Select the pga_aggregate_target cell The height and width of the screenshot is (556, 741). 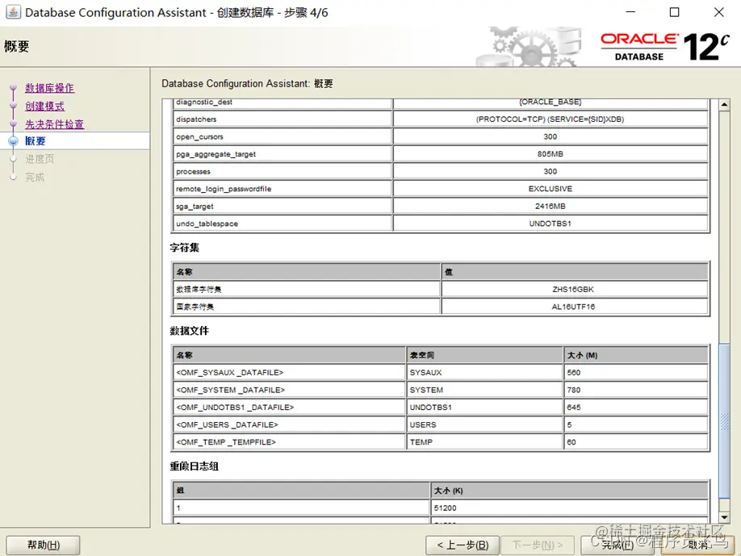pyautogui.click(x=283, y=154)
